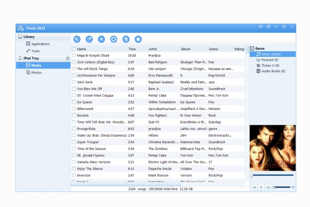Open the feedback speech bubble icon in title bar
Image resolution: width=310 pixels, height=207 pixels.
(260, 27)
